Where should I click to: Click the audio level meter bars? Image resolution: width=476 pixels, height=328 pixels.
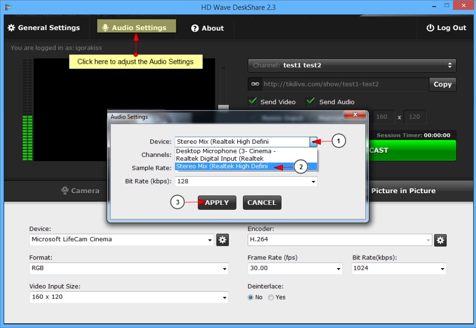coord(27,109)
